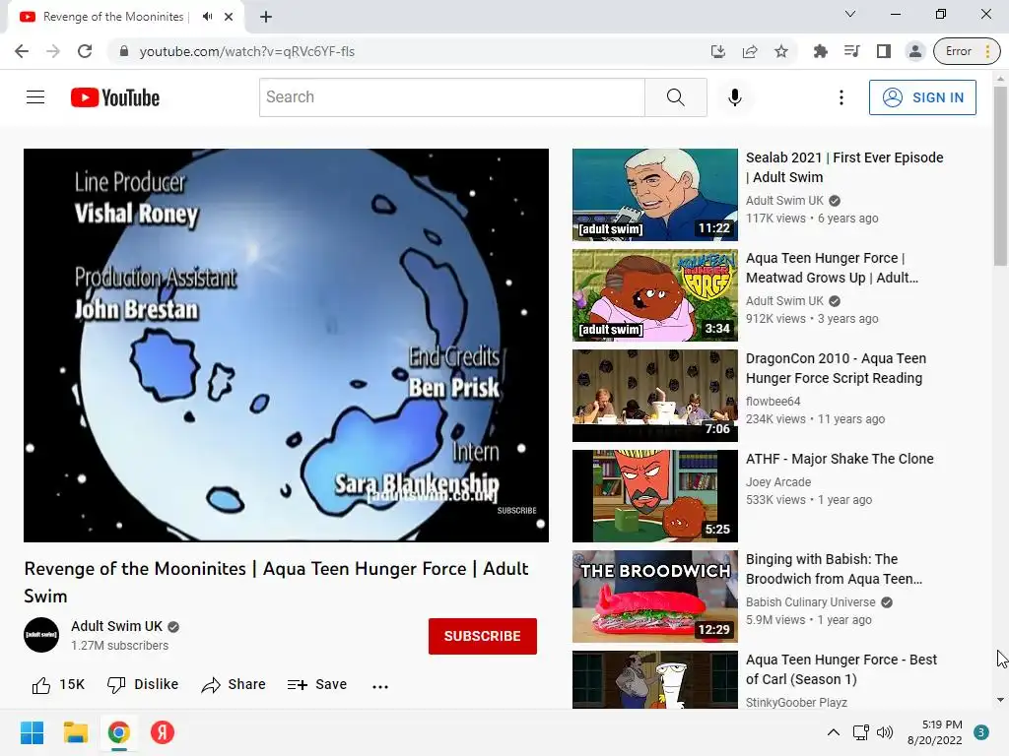Image resolution: width=1009 pixels, height=756 pixels.
Task: Open Chrome profile avatar
Action: (x=914, y=51)
